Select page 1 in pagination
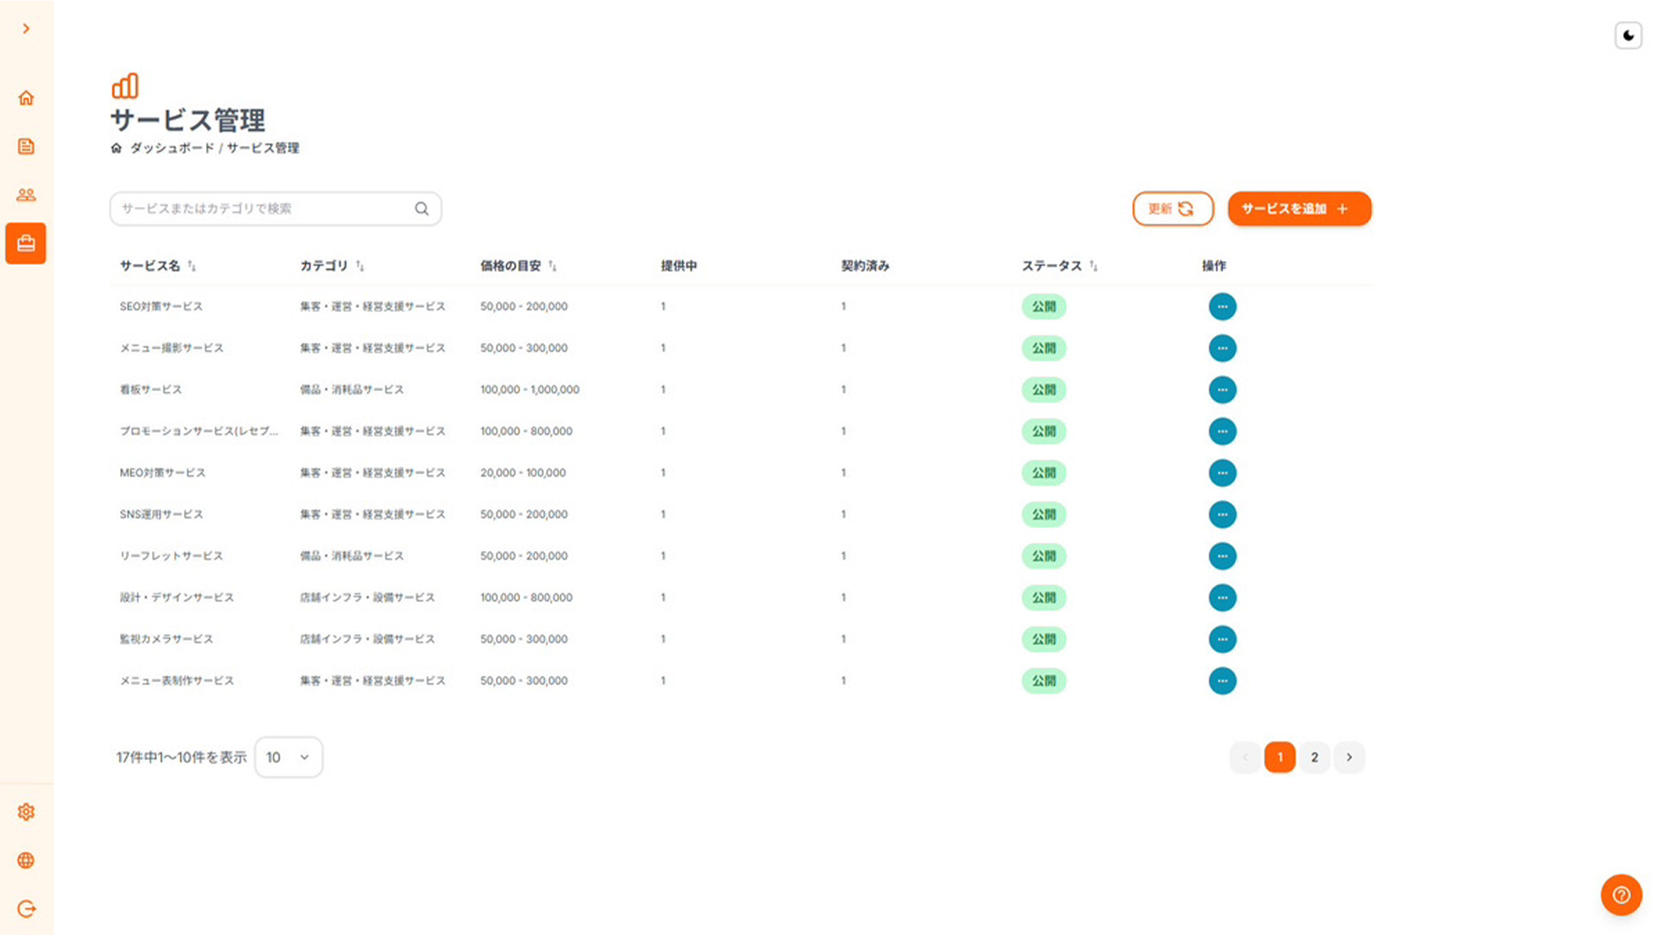 coord(1280,757)
